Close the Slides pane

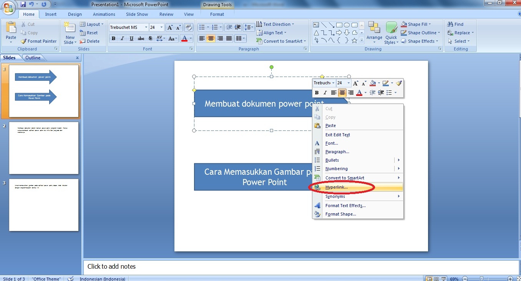coord(77,58)
